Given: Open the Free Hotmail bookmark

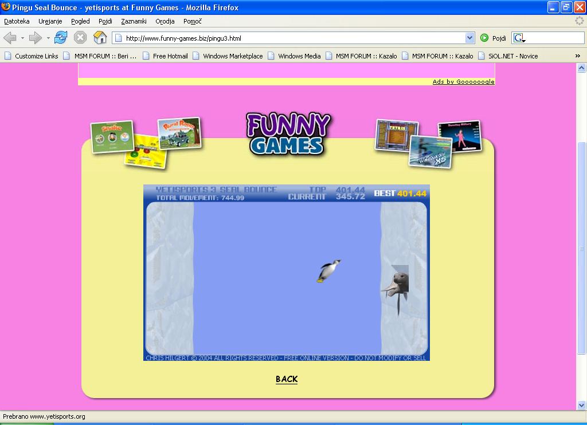Looking at the screenshot, I should point(165,56).
